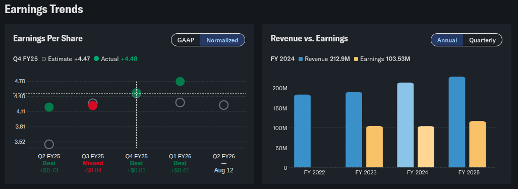Click the Actual +4.48 value

coord(129,59)
